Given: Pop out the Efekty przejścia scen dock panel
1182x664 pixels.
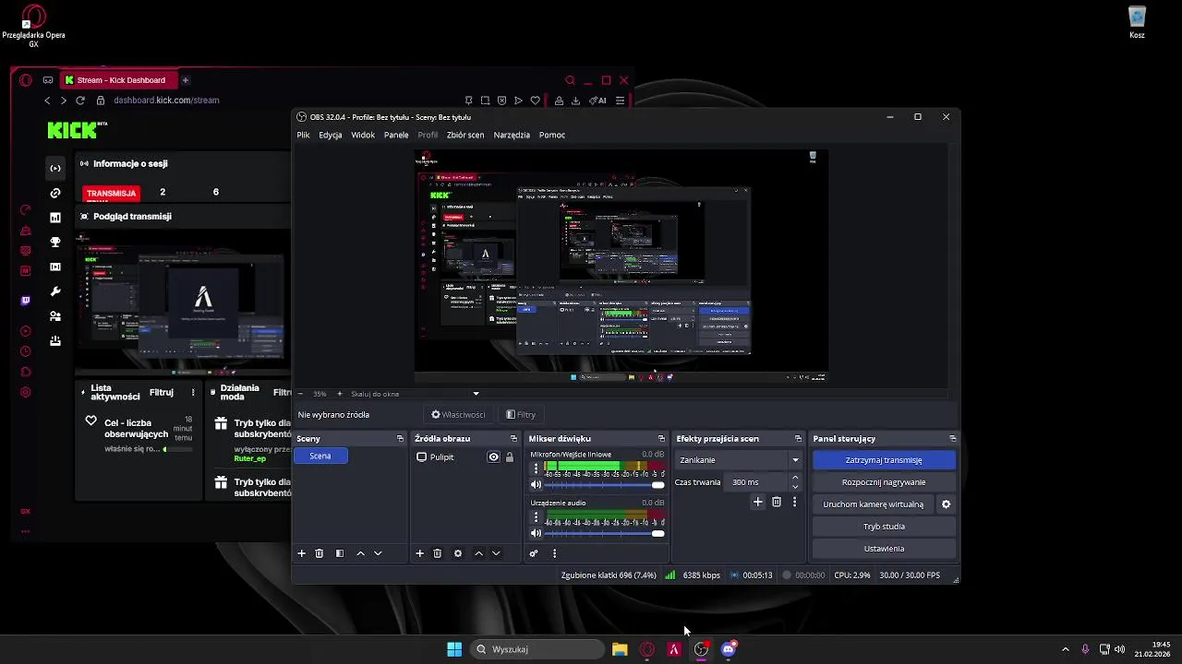Looking at the screenshot, I should (x=798, y=439).
